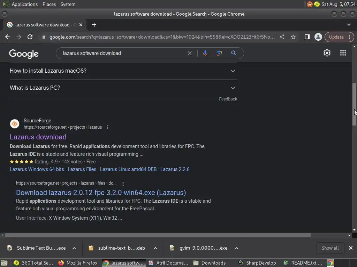Switch to SharpDevelop taskbar window

pos(257,263)
